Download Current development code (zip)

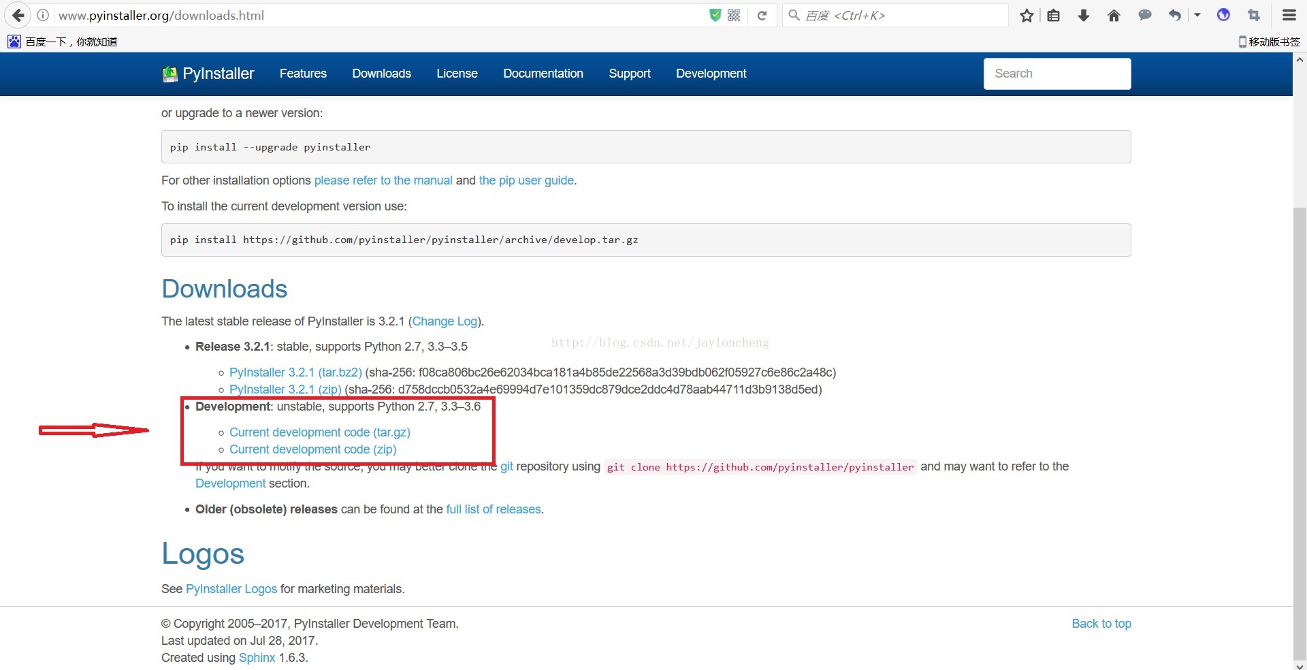point(312,449)
